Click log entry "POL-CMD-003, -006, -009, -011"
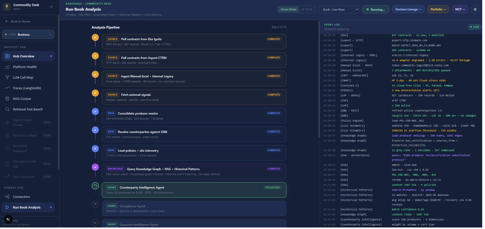Image resolution: width=485 pixels, height=229 pixels. [x=414, y=175]
